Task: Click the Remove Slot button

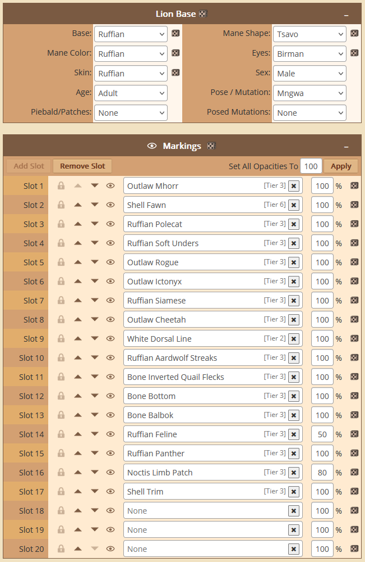Action: click(x=82, y=166)
